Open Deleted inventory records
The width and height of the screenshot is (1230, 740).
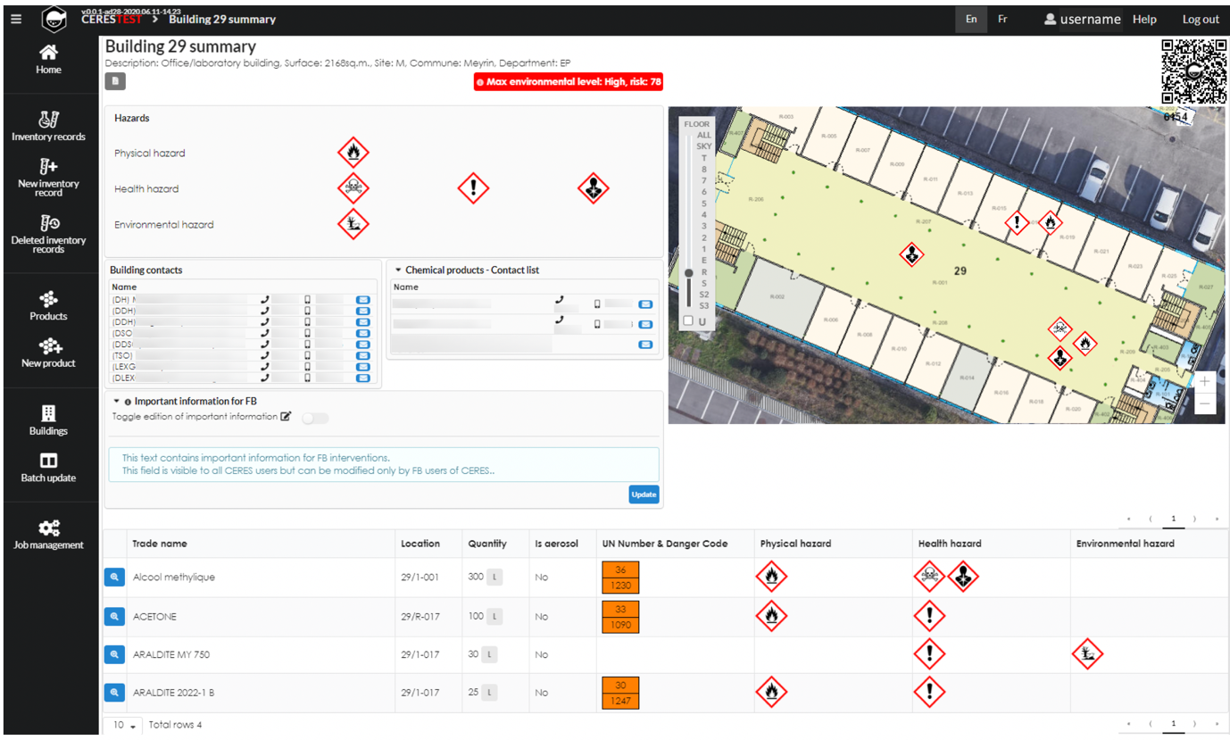coord(49,235)
